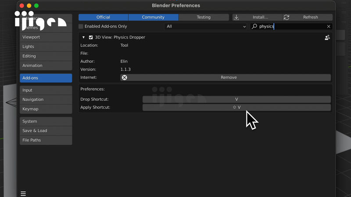
Task: Click the Location value Tool
Action: click(x=124, y=46)
